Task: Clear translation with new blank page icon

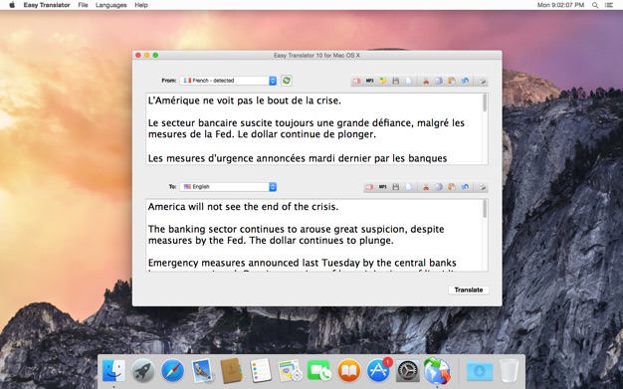Action: click(408, 187)
